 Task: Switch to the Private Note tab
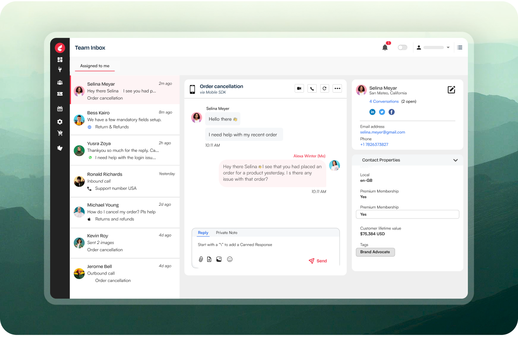[226, 233]
